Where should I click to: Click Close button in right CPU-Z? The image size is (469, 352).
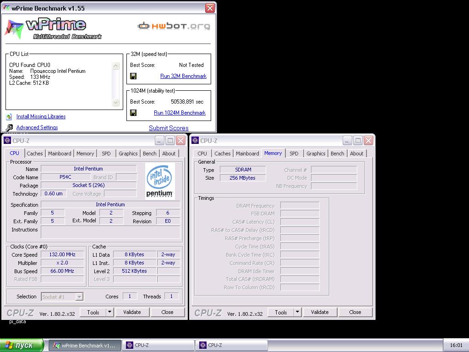[355, 312]
